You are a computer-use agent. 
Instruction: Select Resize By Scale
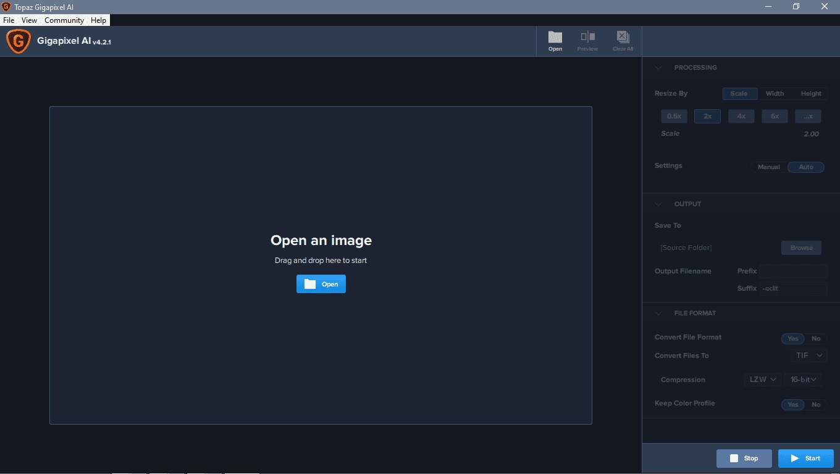(739, 94)
